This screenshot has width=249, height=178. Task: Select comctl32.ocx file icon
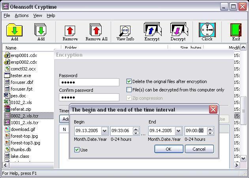coord(7,69)
